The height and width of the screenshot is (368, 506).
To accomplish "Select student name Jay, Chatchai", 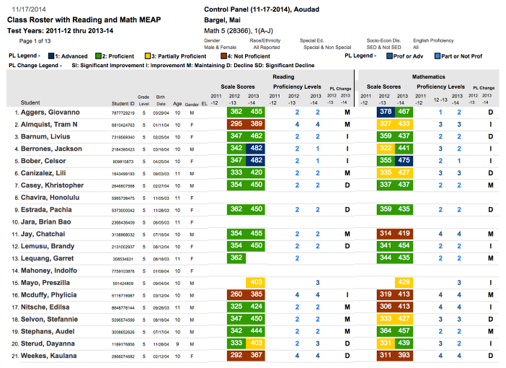I will click(43, 234).
